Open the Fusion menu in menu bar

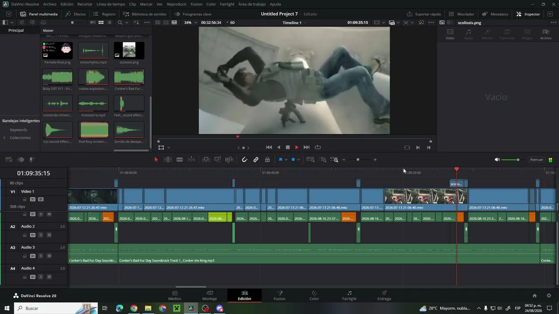[x=196, y=4]
